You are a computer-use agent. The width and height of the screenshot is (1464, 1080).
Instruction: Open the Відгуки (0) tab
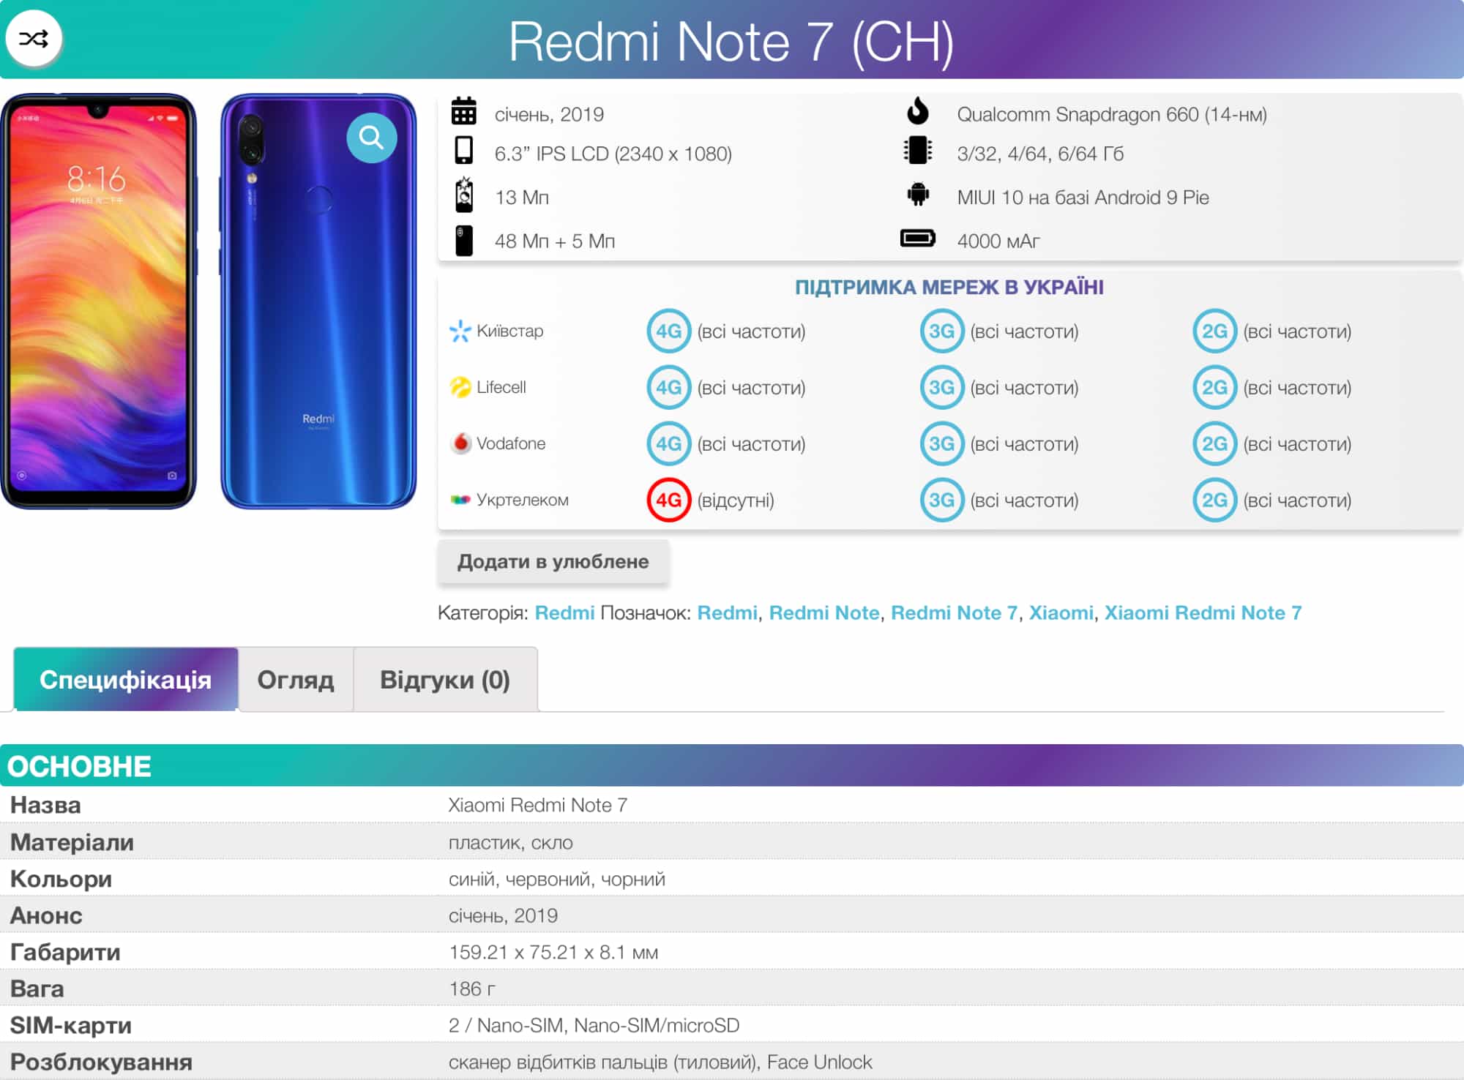444,680
